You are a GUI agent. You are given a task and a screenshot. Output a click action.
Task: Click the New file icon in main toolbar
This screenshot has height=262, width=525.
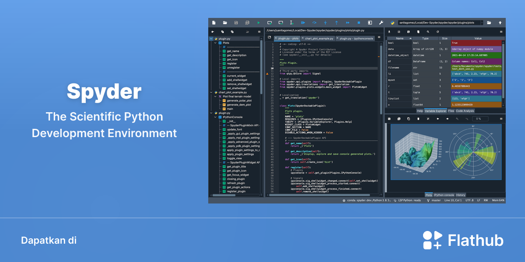coord(214,22)
